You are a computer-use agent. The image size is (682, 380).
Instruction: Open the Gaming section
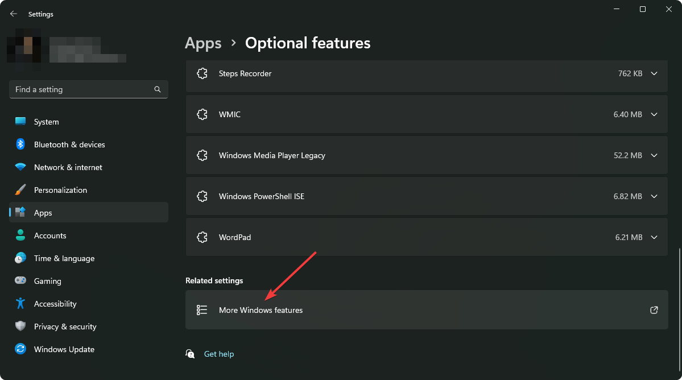(89, 281)
